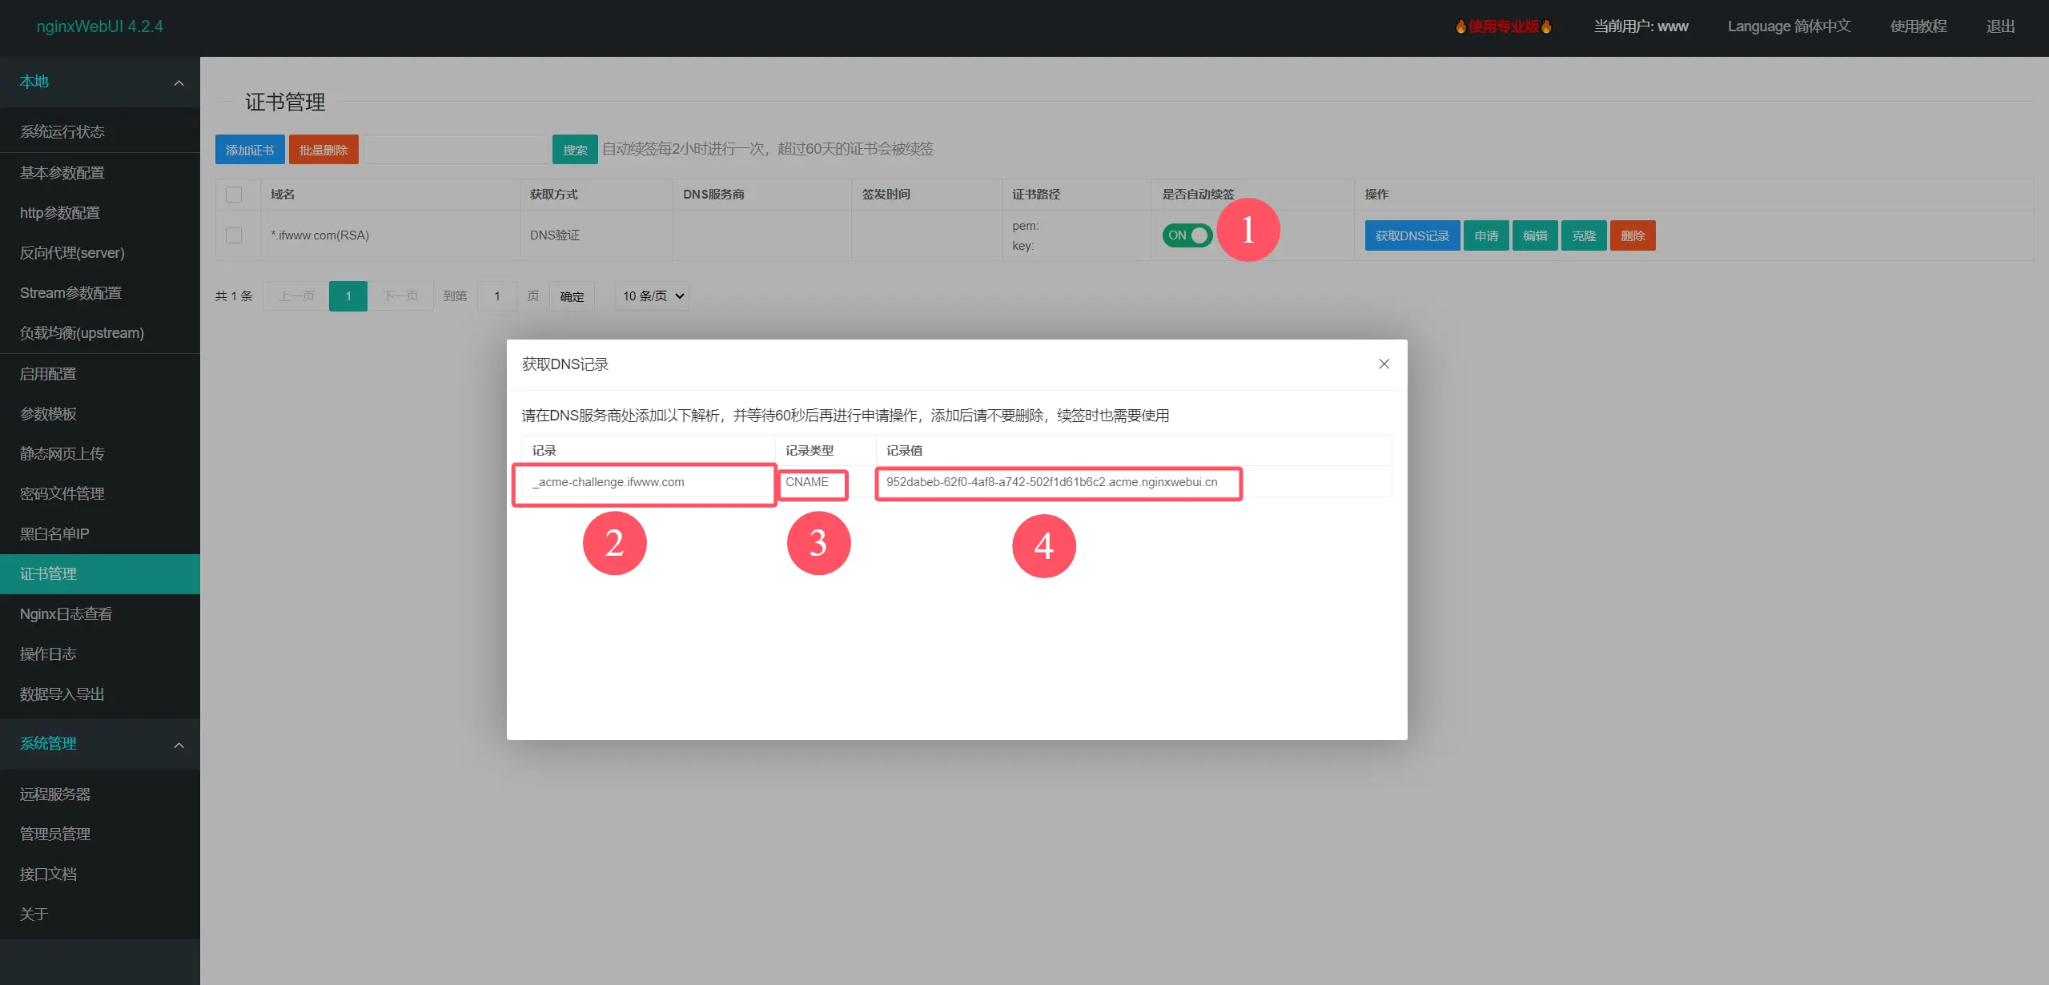Click the 添加证书 button
This screenshot has width=2049, height=985.
pyautogui.click(x=250, y=150)
